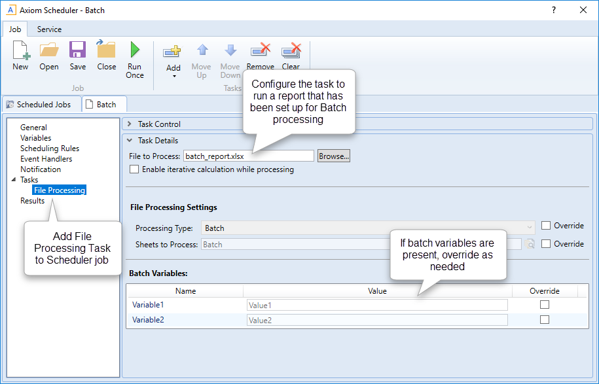Click inside the File to Process field

click(x=249, y=156)
